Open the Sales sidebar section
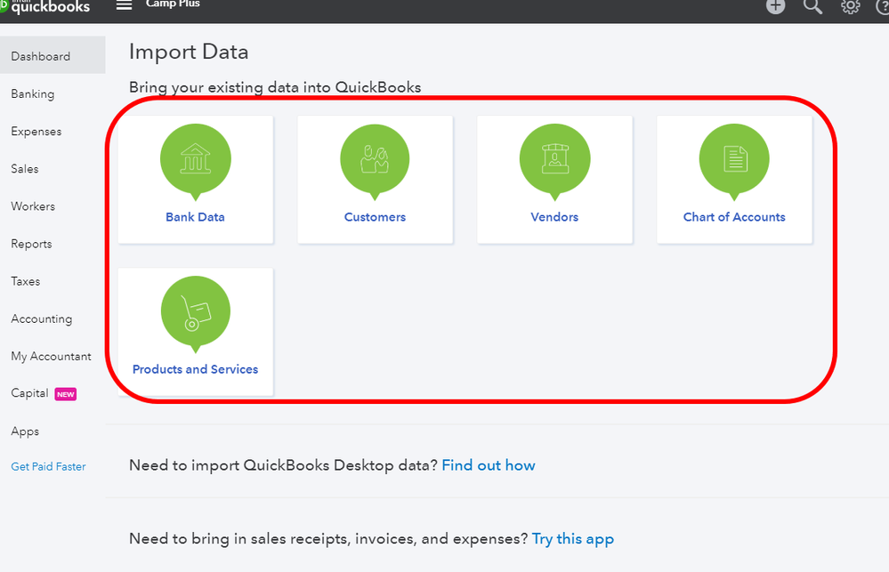 point(25,169)
